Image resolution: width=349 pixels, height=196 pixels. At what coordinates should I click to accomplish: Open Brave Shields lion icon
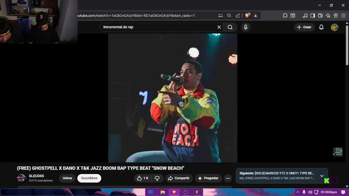point(247,16)
